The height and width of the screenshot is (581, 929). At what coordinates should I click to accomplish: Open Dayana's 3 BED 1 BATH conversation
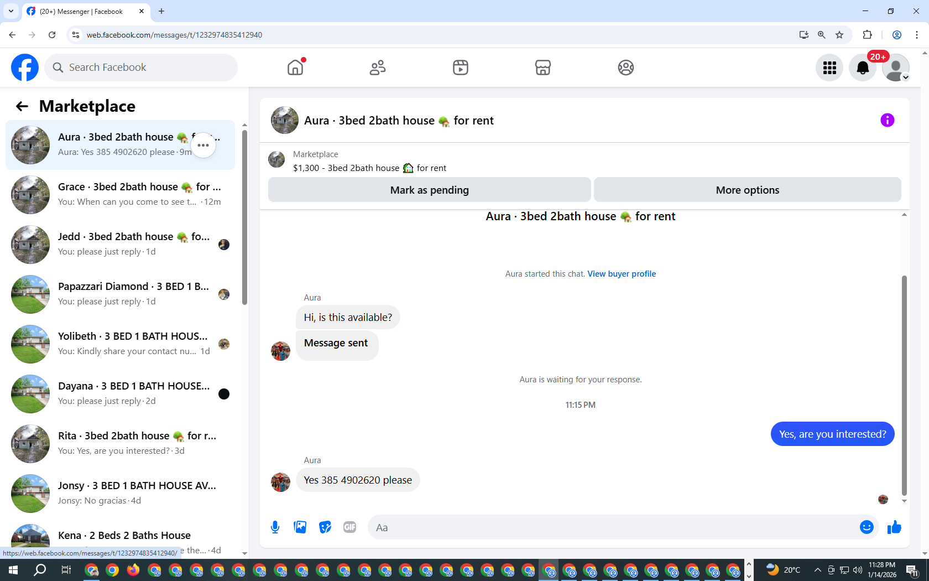[x=120, y=394]
